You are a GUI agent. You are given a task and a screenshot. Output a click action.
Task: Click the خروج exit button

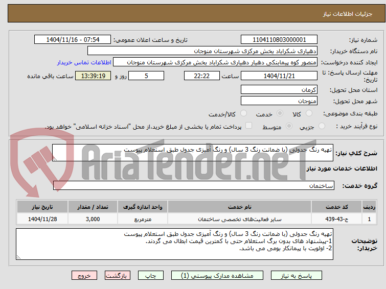pos(84,276)
